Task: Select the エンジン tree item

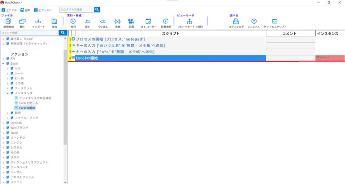Action: (16, 143)
